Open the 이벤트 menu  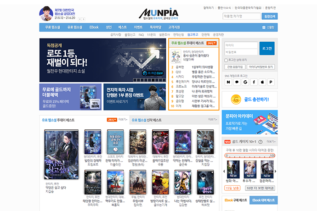coord(138,27)
